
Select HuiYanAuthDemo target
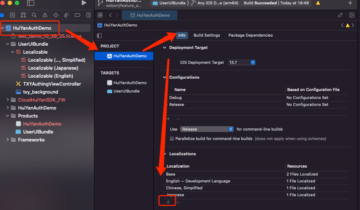[127, 83]
